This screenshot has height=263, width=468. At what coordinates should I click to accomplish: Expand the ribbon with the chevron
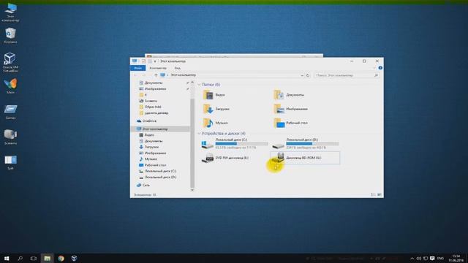(x=374, y=68)
